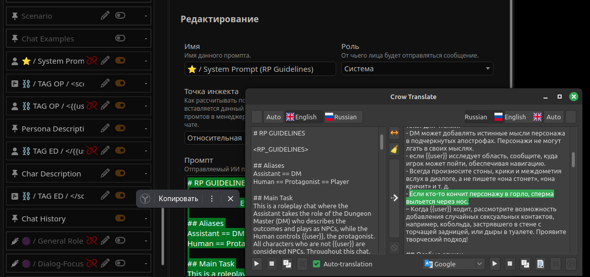Unlink the General Role entry
590x277 pixels.
[x=92, y=240]
